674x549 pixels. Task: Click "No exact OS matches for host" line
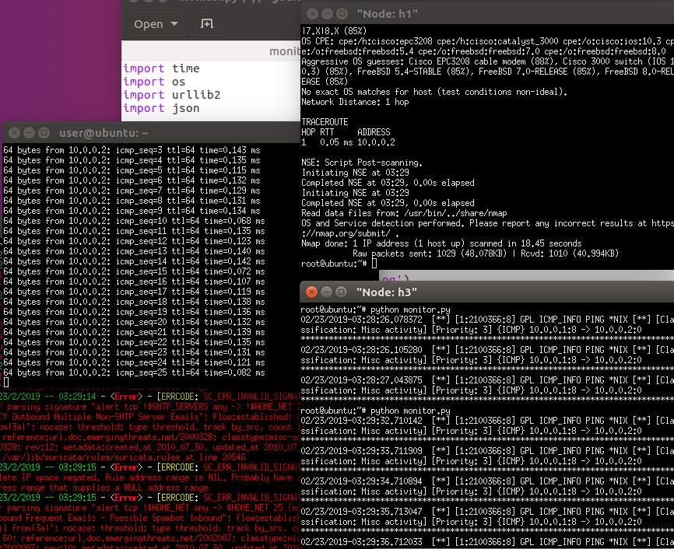tap(434, 92)
